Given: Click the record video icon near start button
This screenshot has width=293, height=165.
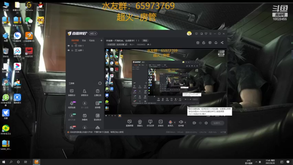Looking at the screenshot, I should (x=194, y=123).
